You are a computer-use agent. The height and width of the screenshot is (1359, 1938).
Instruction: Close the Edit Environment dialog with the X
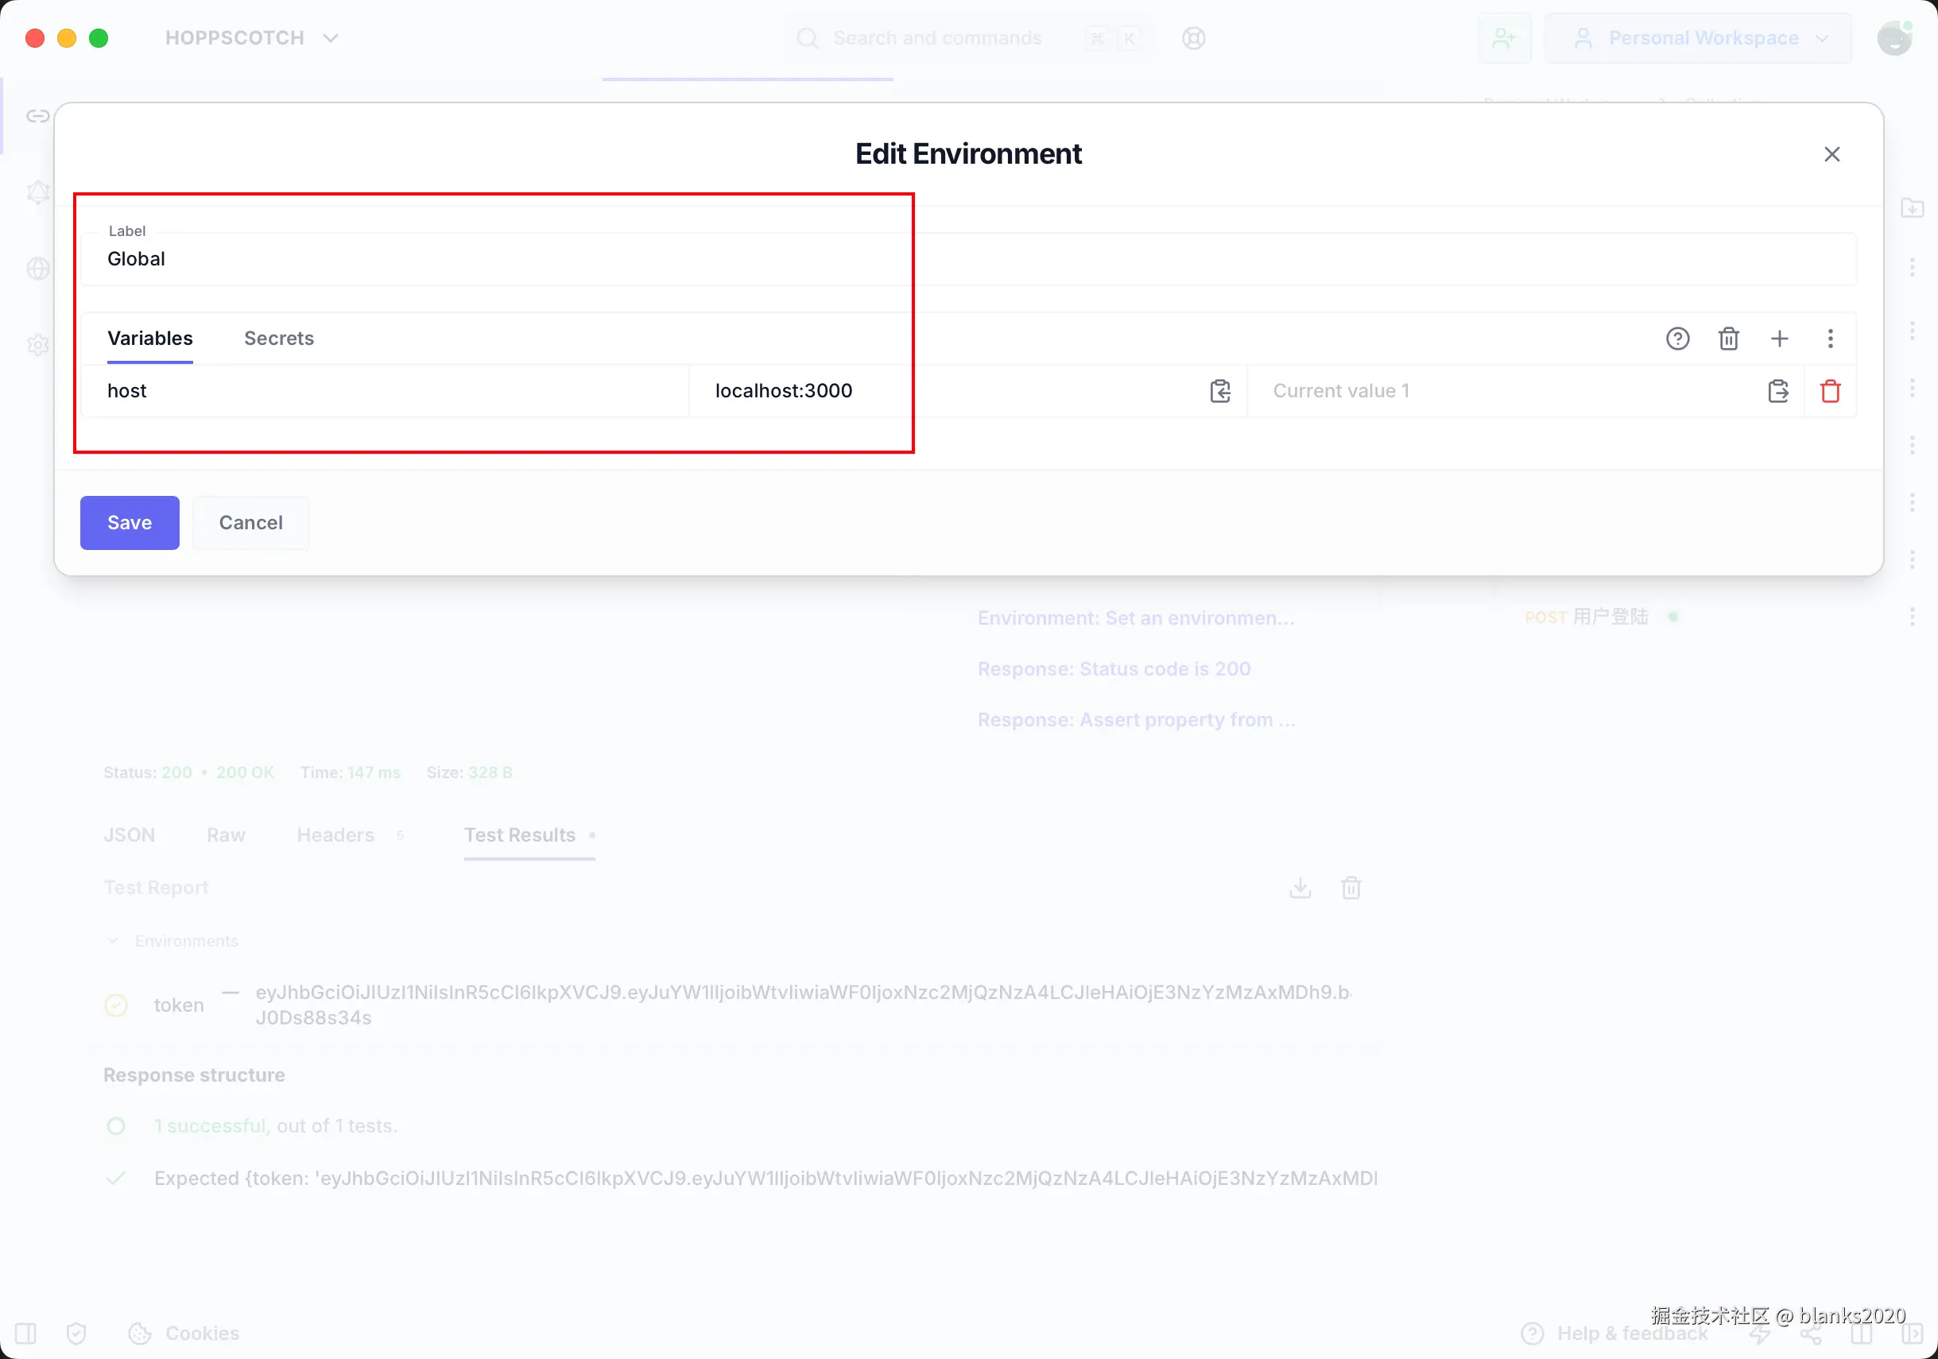tap(1831, 154)
